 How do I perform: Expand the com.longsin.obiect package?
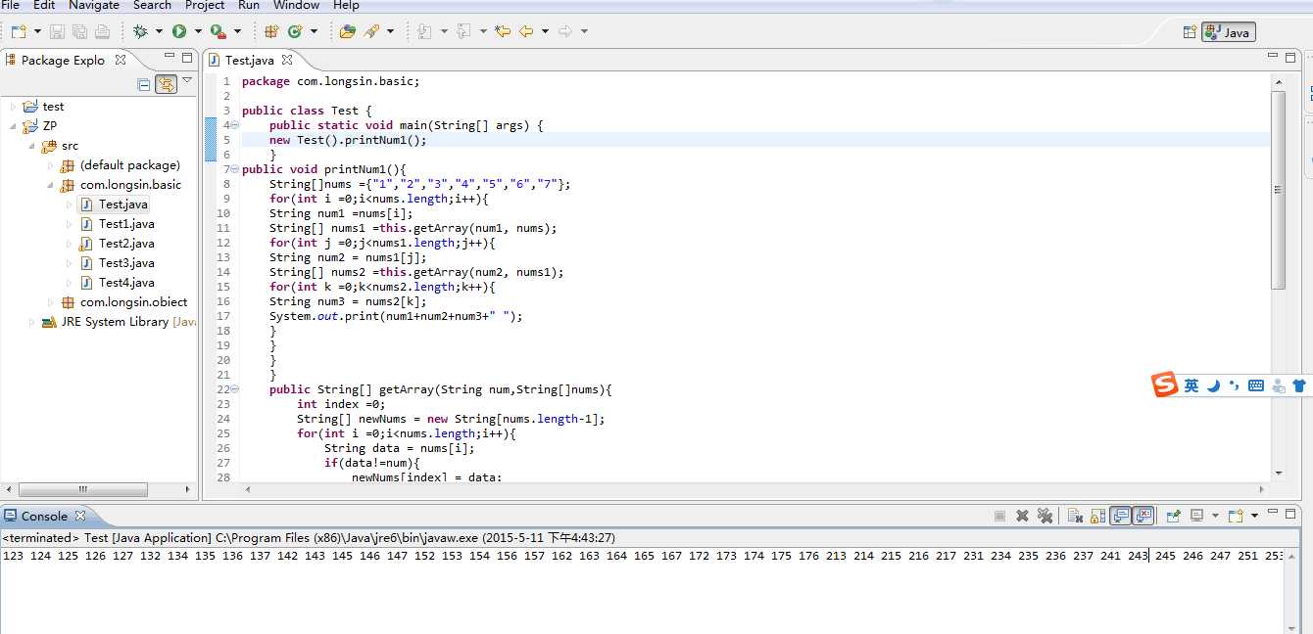(51, 302)
